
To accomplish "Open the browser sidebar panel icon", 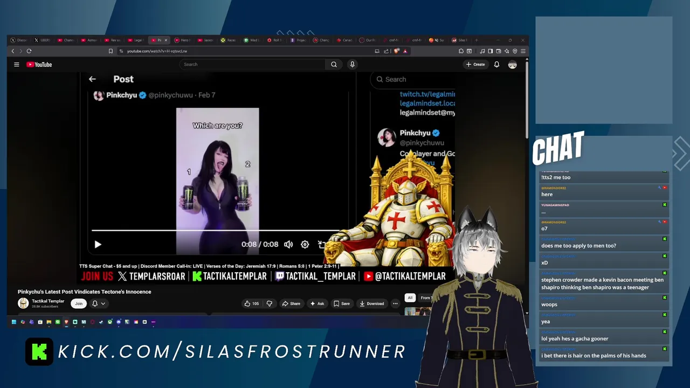I will click(x=490, y=51).
